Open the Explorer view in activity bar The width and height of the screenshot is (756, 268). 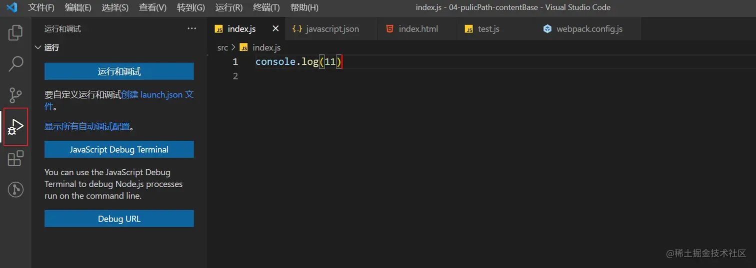click(15, 33)
